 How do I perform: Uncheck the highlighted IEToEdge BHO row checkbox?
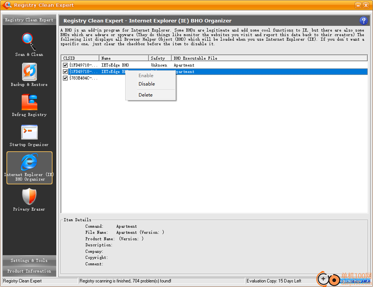click(x=65, y=71)
